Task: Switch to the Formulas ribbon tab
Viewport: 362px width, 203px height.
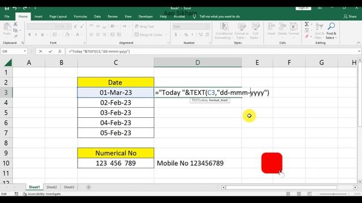Action: coord(80,16)
